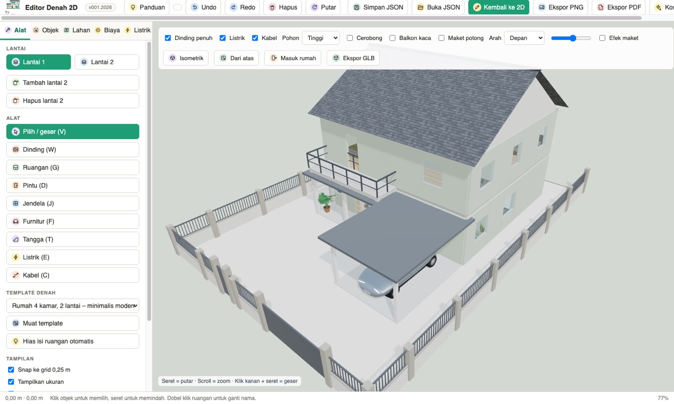Select the Furnitur (F) furniture tool
This screenshot has height=404, width=674.
coord(73,221)
